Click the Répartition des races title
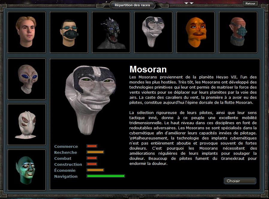 pos(132,5)
